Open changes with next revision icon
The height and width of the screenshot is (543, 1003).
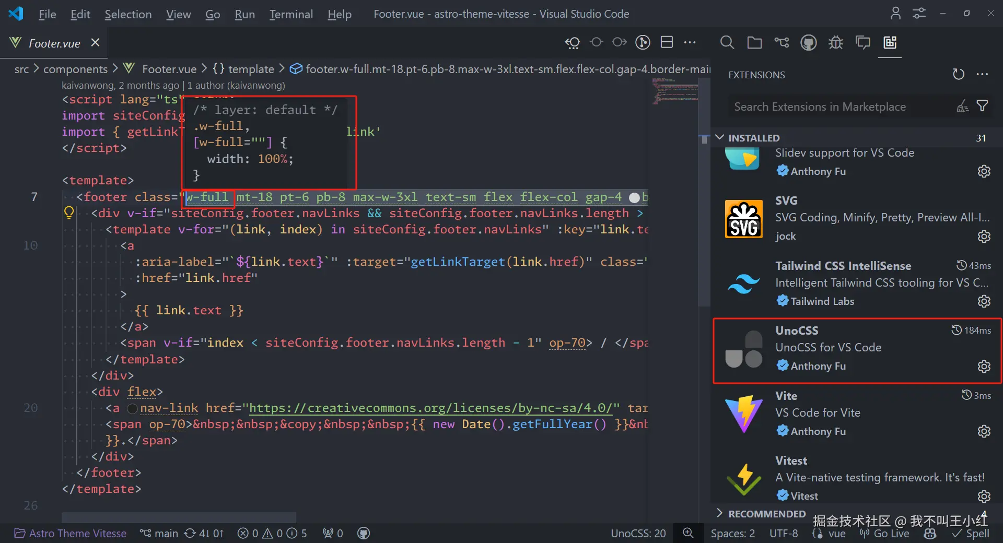click(x=620, y=42)
